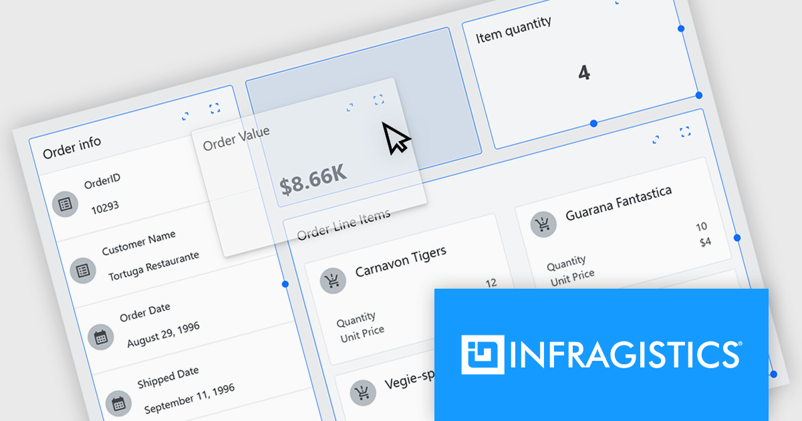Grab the Order info right resize handle
Viewport: 802px width, 421px height.
285,284
